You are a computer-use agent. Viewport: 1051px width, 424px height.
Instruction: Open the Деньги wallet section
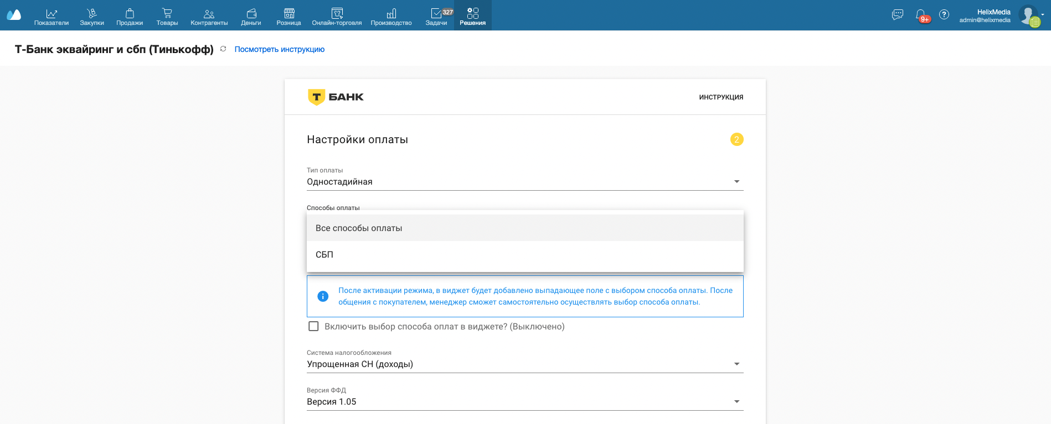(x=251, y=16)
